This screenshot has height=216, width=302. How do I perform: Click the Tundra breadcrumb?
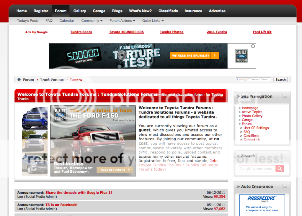[76, 80]
